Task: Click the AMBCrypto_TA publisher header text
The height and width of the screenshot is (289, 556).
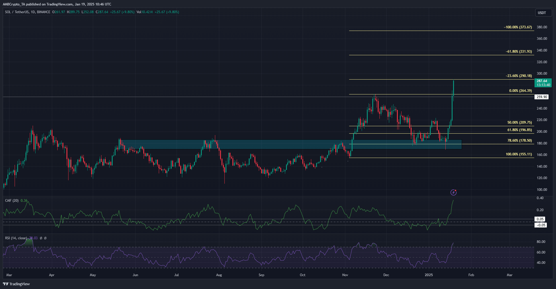Action: (x=57, y=4)
